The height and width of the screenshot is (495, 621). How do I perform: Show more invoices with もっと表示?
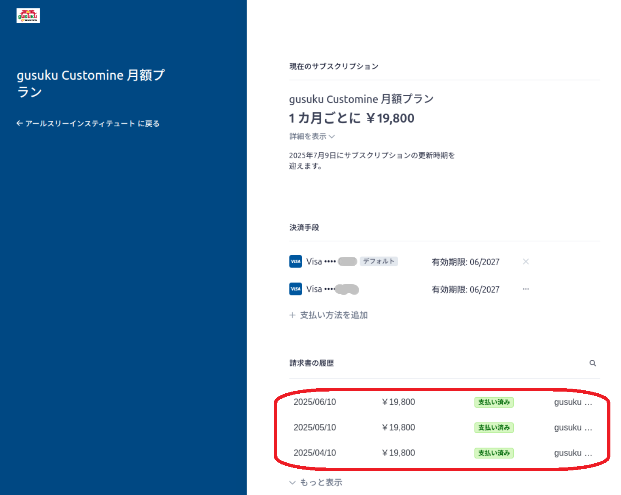[316, 482]
